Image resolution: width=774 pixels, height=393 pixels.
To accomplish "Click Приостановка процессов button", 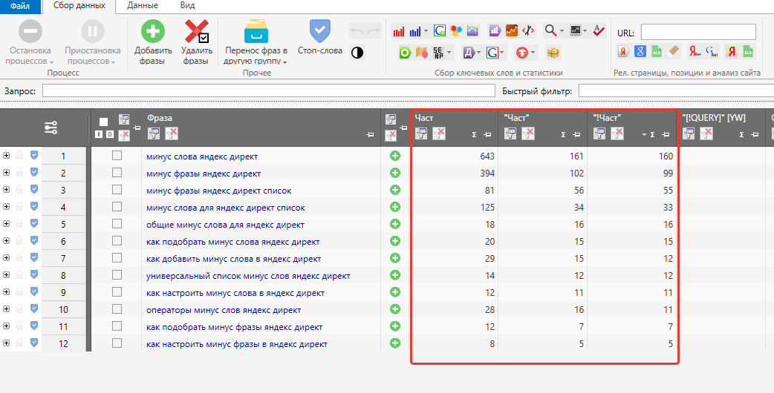I will 92,43.
